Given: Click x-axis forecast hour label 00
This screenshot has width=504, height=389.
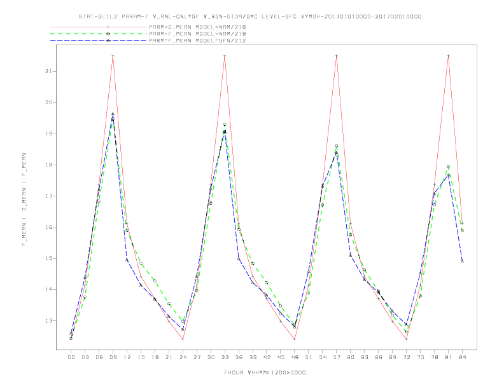Looking at the screenshot, I should tap(71, 357).
